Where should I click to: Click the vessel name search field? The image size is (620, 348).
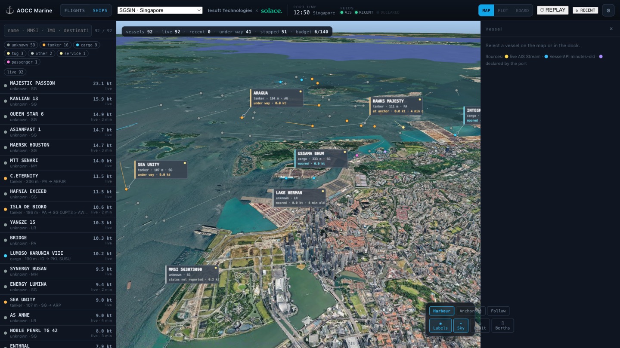(x=48, y=31)
